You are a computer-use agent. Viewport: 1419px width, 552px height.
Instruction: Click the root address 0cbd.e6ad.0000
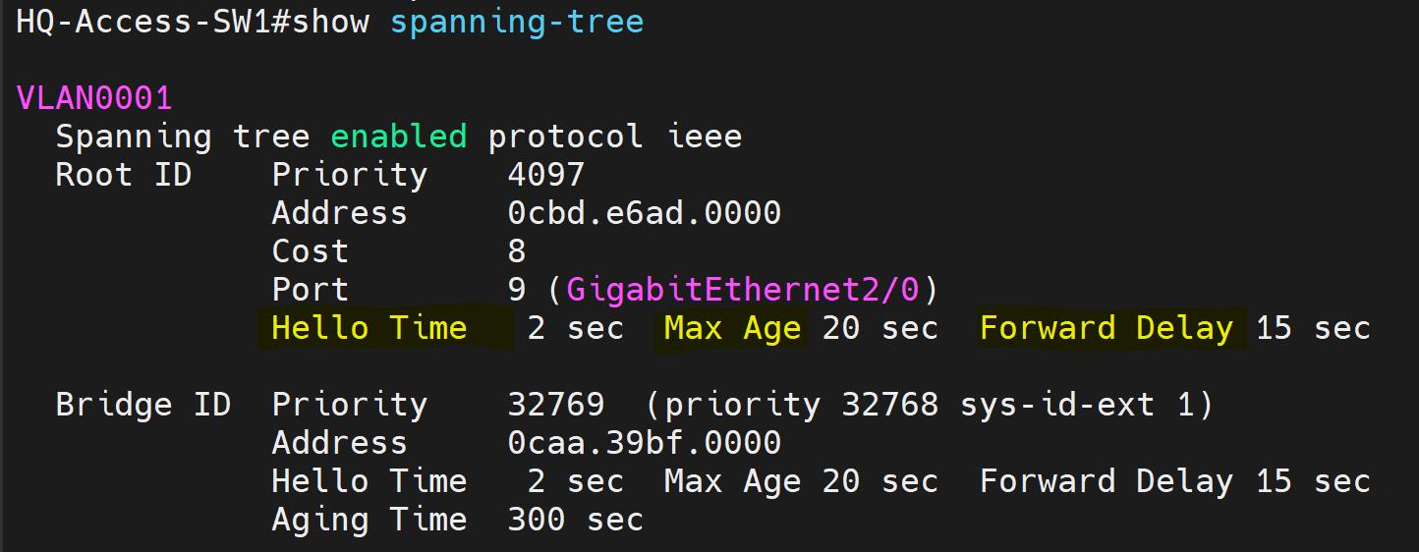point(645,213)
